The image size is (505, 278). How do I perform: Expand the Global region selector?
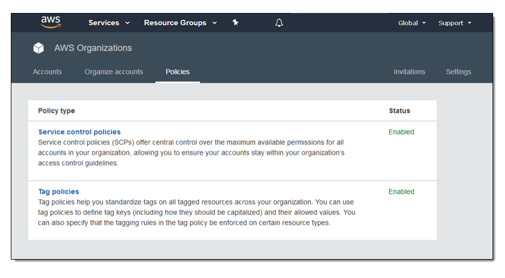coord(412,23)
